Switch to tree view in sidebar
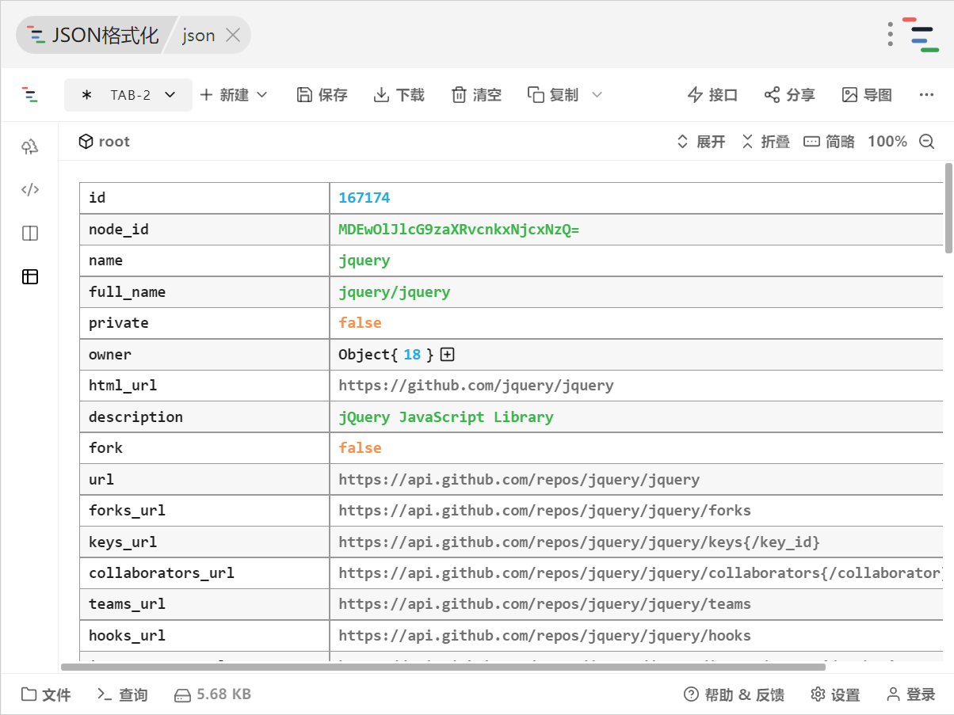The image size is (954, 715). (x=30, y=146)
